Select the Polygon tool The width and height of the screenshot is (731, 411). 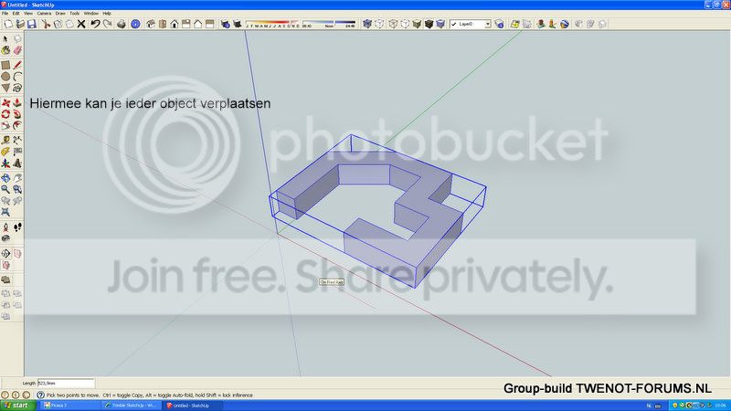pos(5,88)
